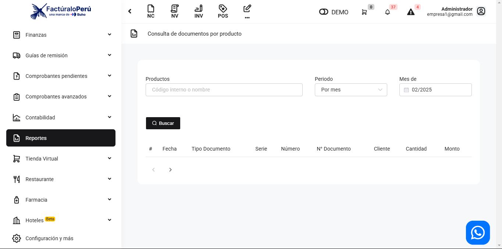
Task: Open the NV sales note shortcut
Action: (175, 11)
